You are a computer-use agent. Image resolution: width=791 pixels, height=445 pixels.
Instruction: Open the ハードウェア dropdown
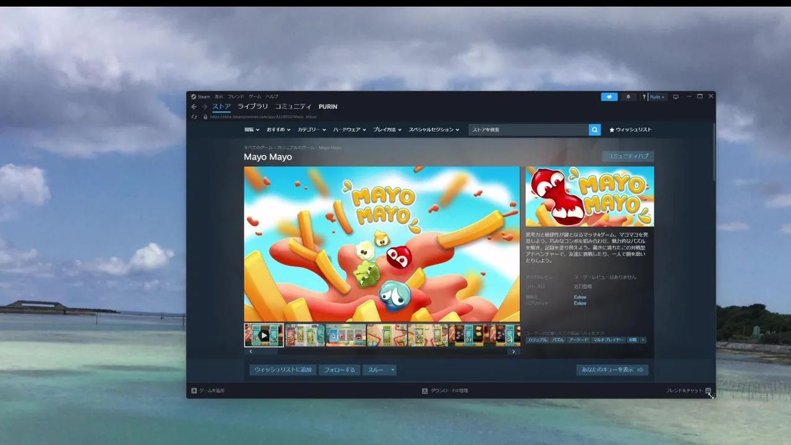tap(349, 130)
